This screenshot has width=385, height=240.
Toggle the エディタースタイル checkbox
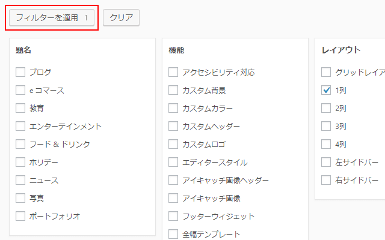tap(173, 162)
